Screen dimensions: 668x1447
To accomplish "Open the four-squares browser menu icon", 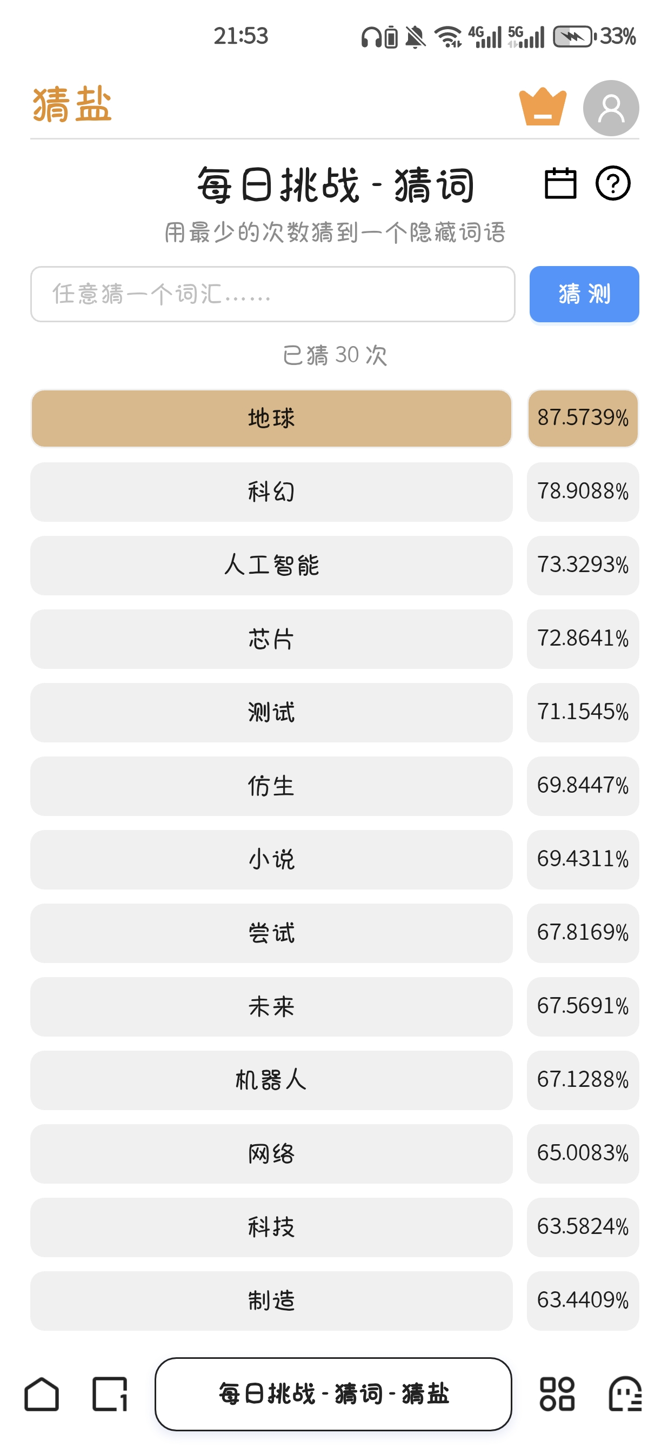I will point(557,1393).
